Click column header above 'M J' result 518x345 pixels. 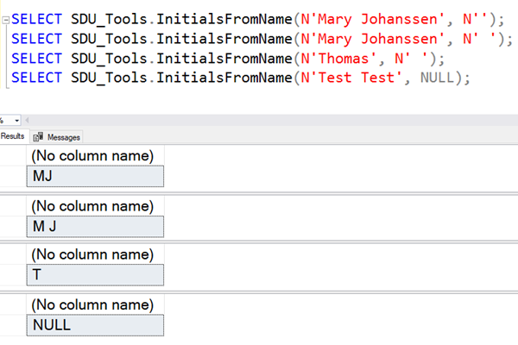[95, 206]
